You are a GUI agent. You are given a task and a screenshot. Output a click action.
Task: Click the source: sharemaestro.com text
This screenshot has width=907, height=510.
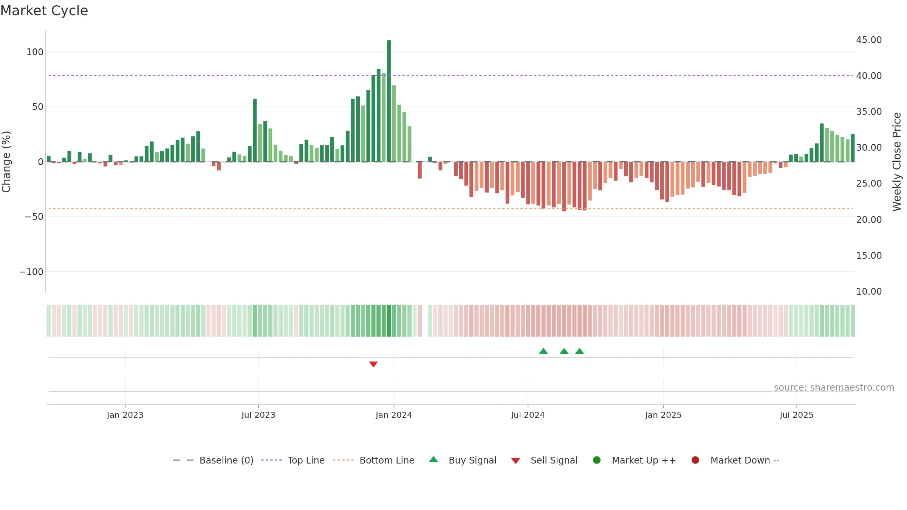pos(834,387)
